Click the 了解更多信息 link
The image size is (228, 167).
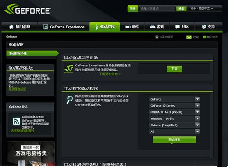[110, 74]
